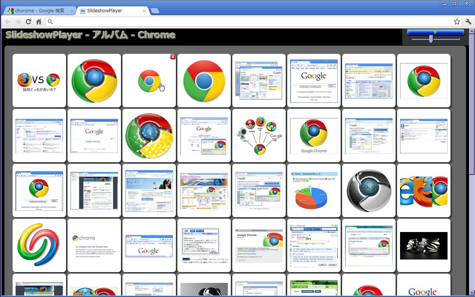The width and height of the screenshot is (475, 297).
Task: Open the sparkly glitter Chrome logo thumbnail
Action: [x=149, y=136]
